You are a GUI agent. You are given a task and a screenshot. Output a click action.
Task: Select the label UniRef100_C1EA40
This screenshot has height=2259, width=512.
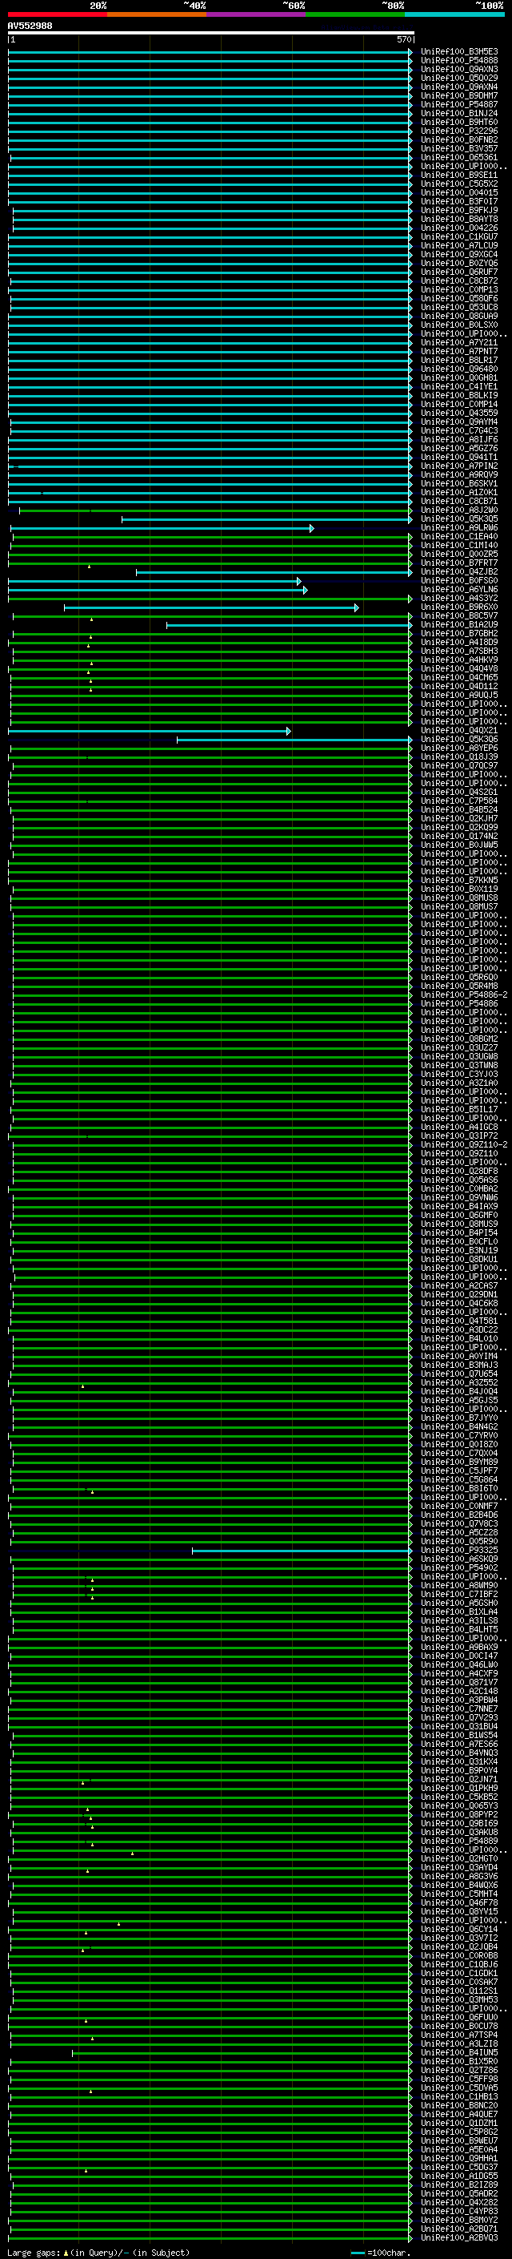pyautogui.click(x=459, y=537)
